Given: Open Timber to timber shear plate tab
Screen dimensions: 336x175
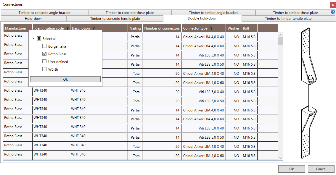Looking at the screenshot, I should 295,13.
